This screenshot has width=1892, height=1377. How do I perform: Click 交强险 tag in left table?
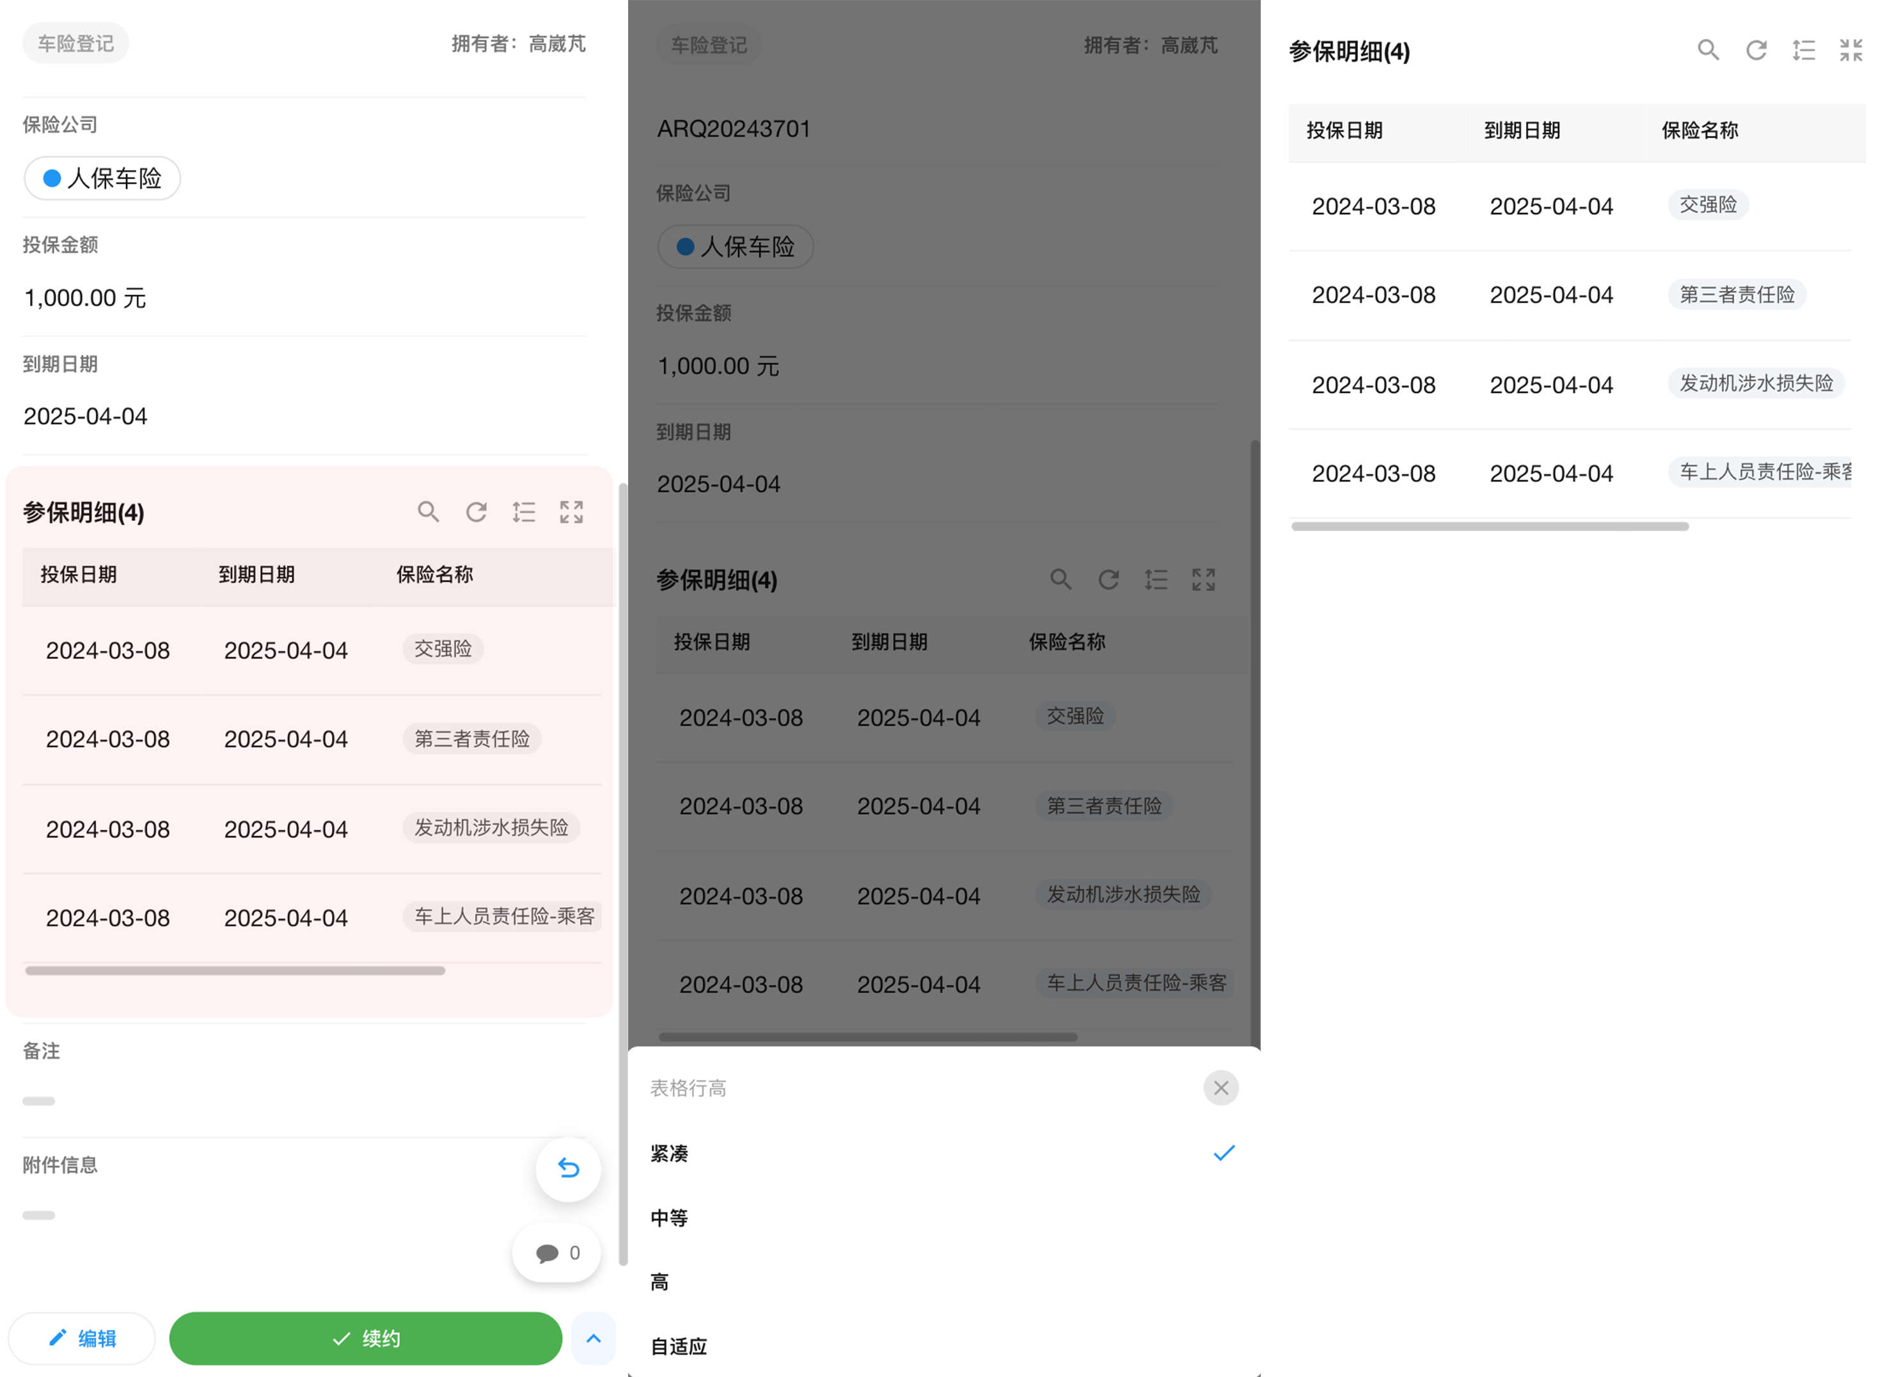pyautogui.click(x=443, y=648)
